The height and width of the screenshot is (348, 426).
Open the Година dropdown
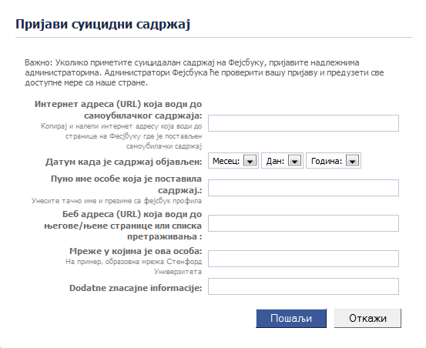pyautogui.click(x=334, y=161)
